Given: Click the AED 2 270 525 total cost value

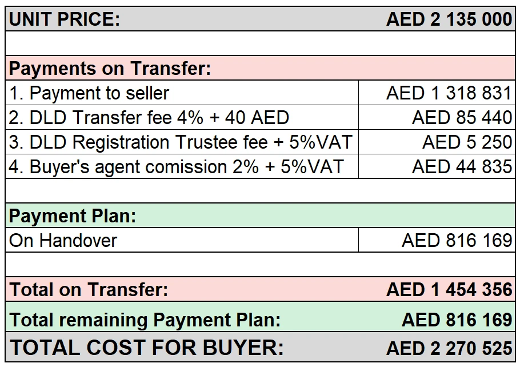Looking at the screenshot, I should 449,348.
